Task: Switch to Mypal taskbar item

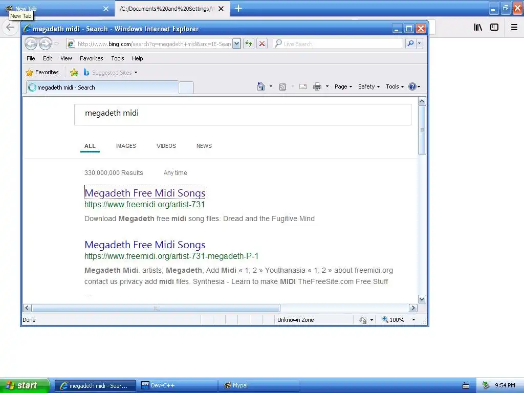Action: click(258, 386)
